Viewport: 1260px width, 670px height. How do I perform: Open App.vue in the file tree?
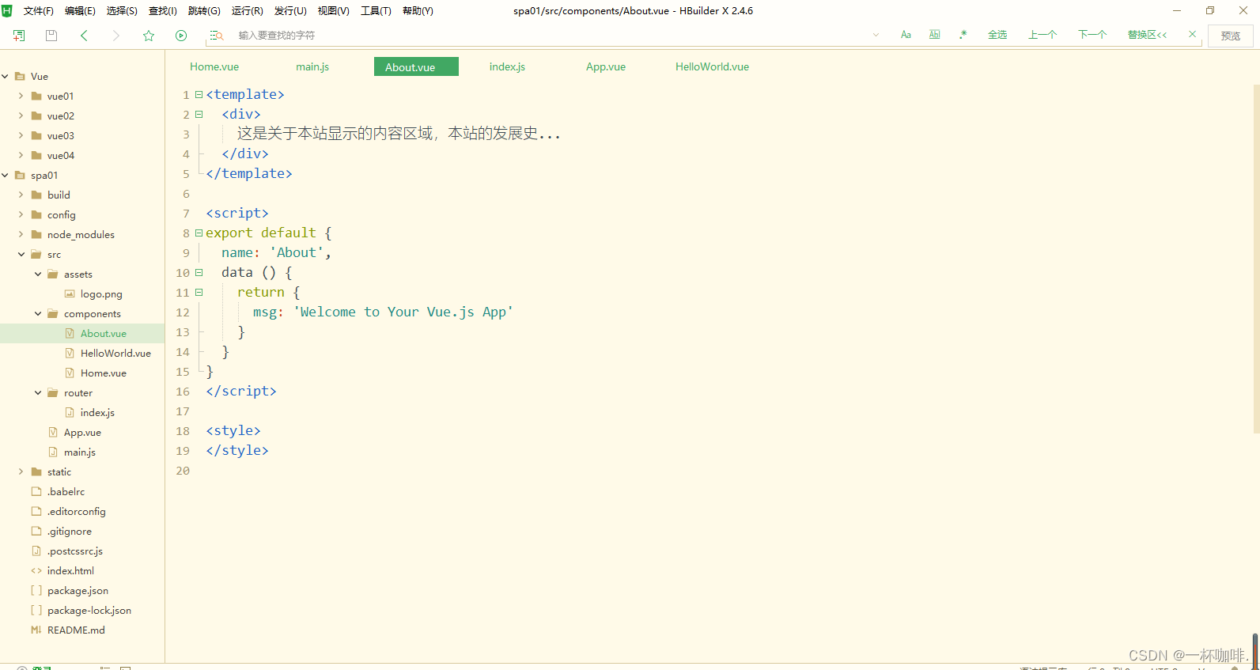tap(82, 432)
